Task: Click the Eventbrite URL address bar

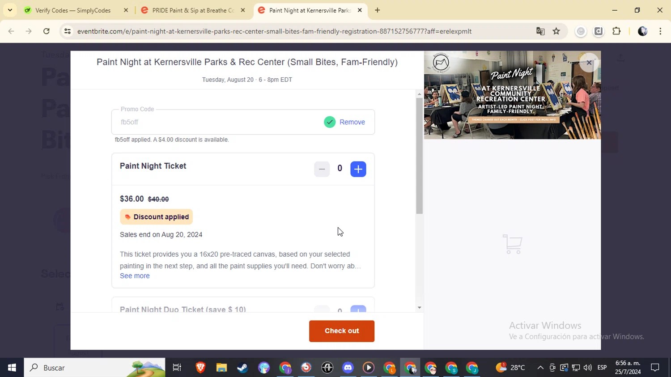Action: click(x=274, y=31)
